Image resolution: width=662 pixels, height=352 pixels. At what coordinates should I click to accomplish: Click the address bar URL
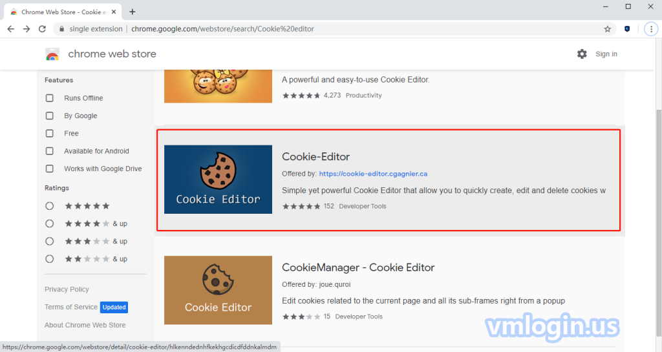coord(222,29)
